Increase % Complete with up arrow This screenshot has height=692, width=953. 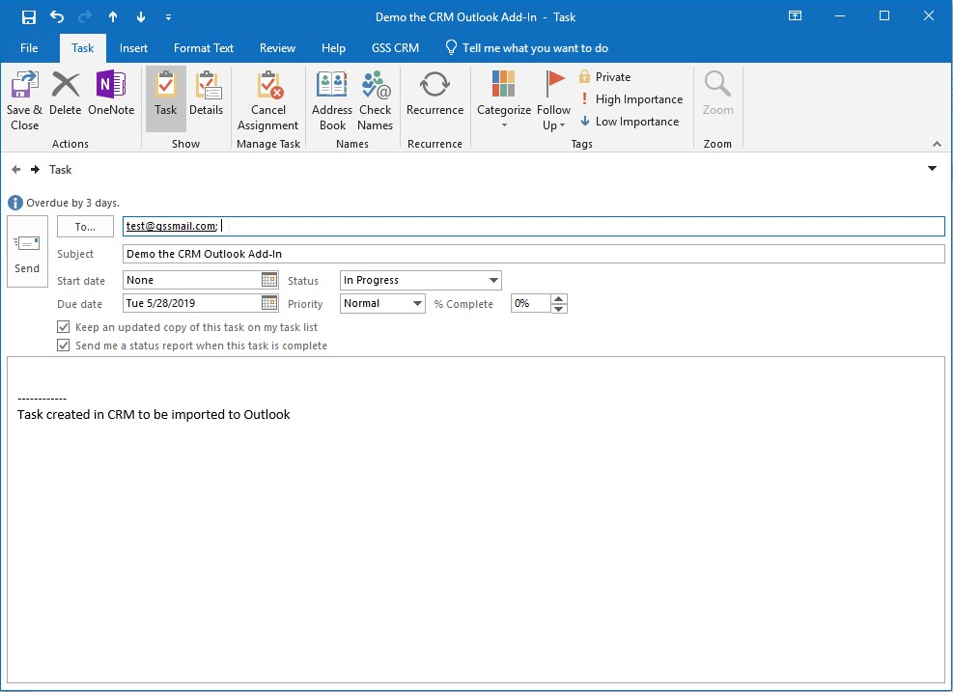559,298
